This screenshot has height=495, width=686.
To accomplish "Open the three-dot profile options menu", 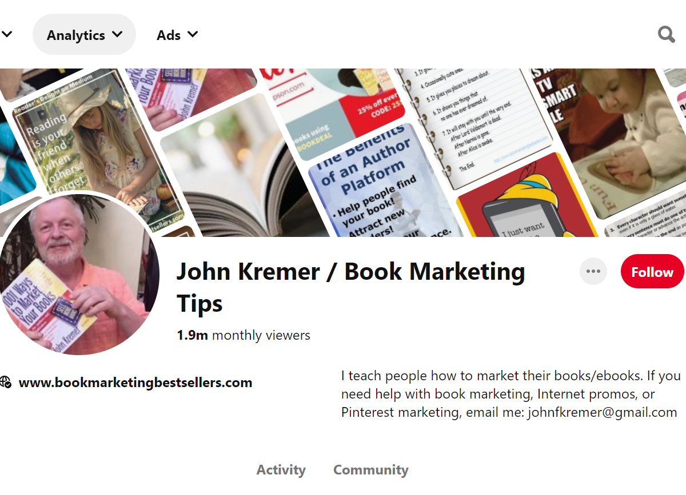I will tap(593, 271).
